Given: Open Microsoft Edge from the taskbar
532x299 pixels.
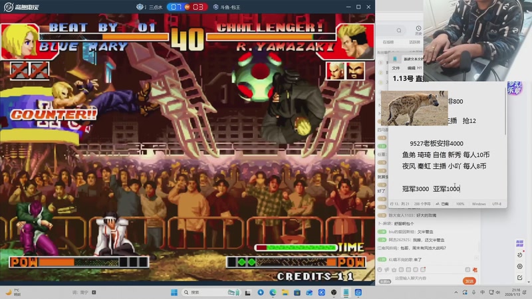Looking at the screenshot, I should click(273, 292).
